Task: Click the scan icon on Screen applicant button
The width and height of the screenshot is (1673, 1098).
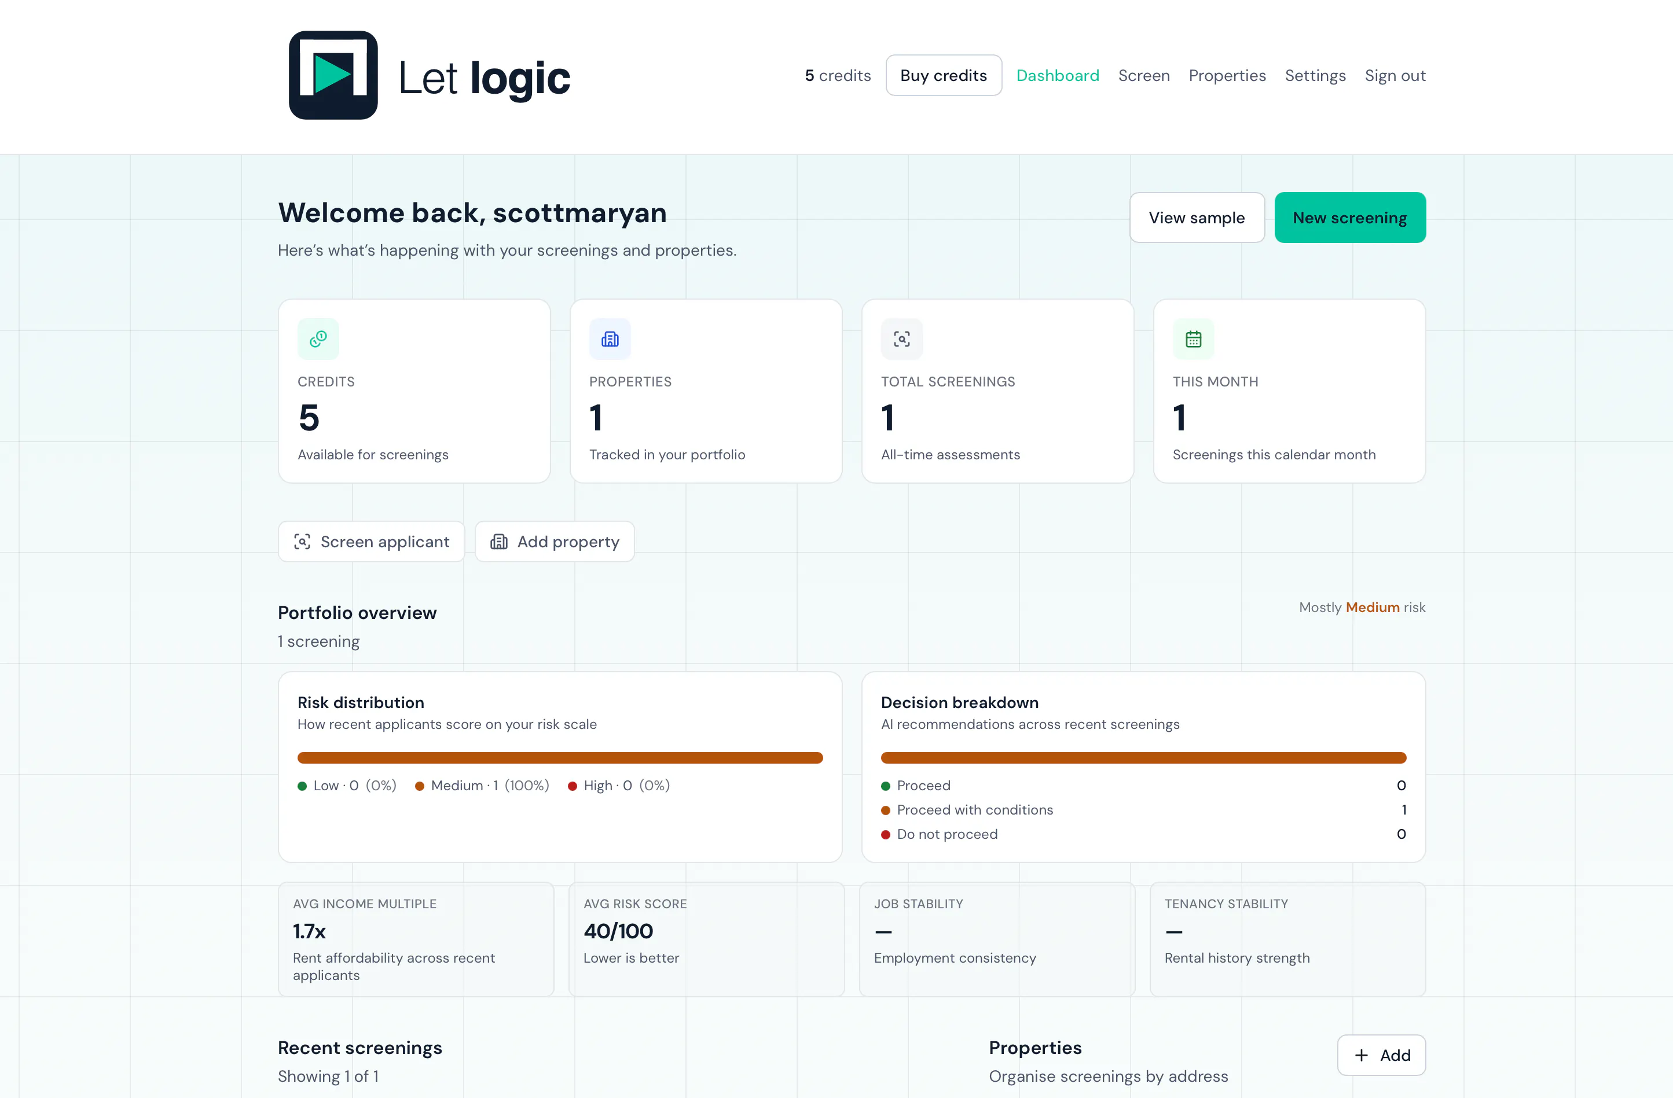Action: tap(302, 541)
